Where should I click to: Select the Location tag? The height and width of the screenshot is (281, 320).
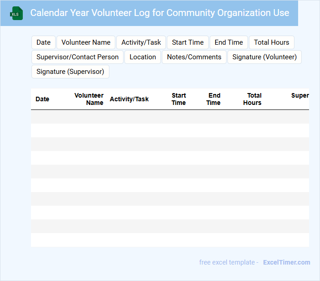[143, 57]
